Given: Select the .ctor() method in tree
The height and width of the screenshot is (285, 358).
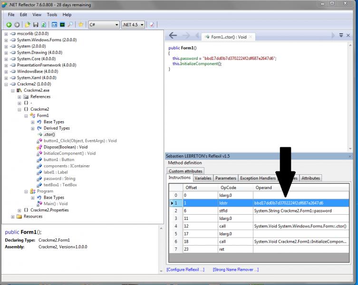Looking at the screenshot, I should [x=49, y=134].
